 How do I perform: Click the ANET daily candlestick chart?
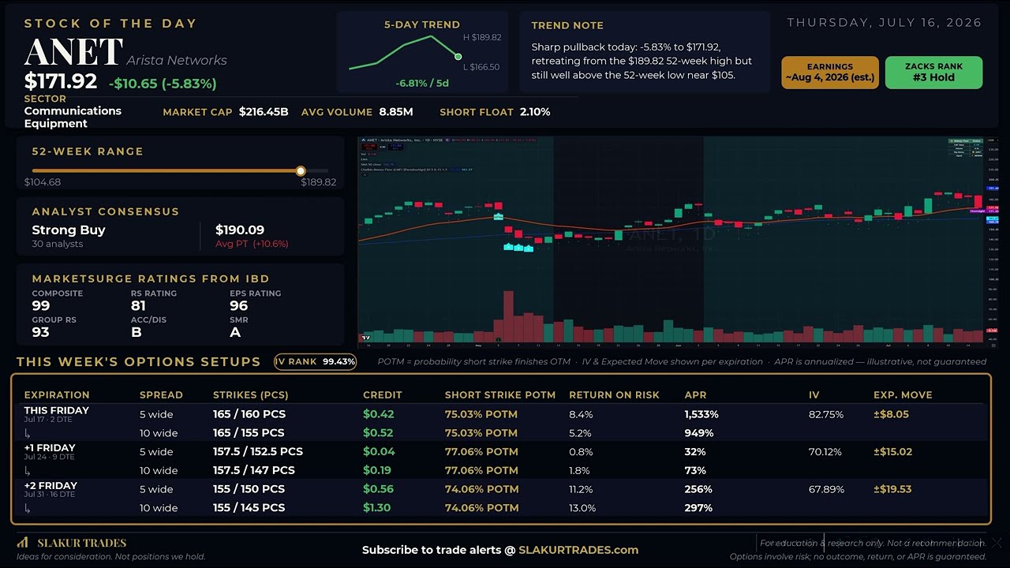pyautogui.click(x=677, y=241)
